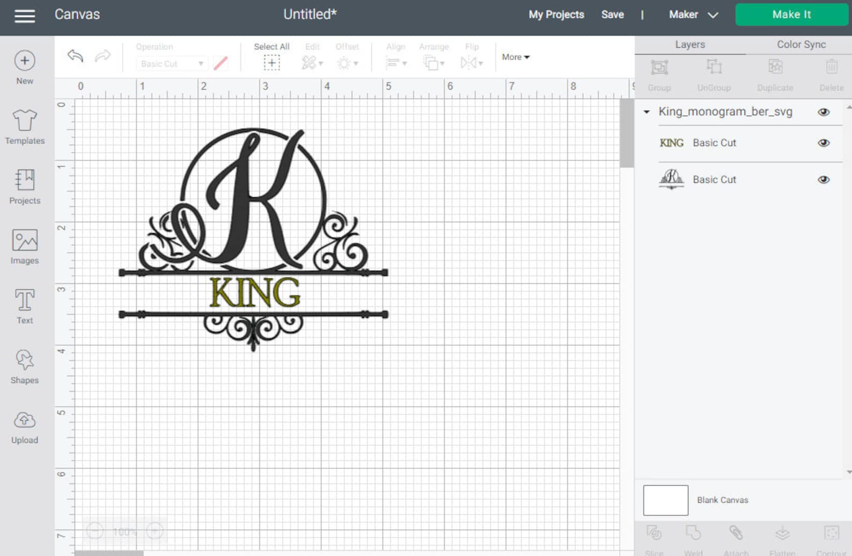Screen dimensions: 852x556
Task: Select the green KING text on canvas
Action: point(255,292)
